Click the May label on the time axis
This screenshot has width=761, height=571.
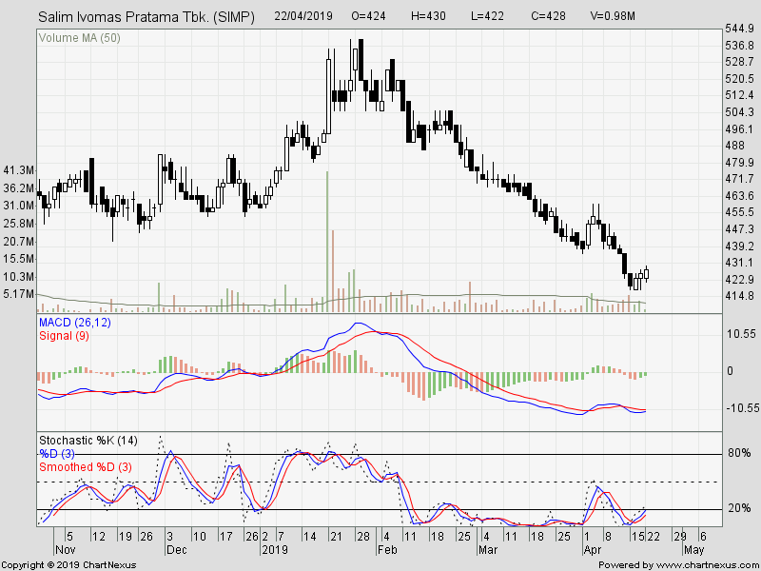(694, 549)
